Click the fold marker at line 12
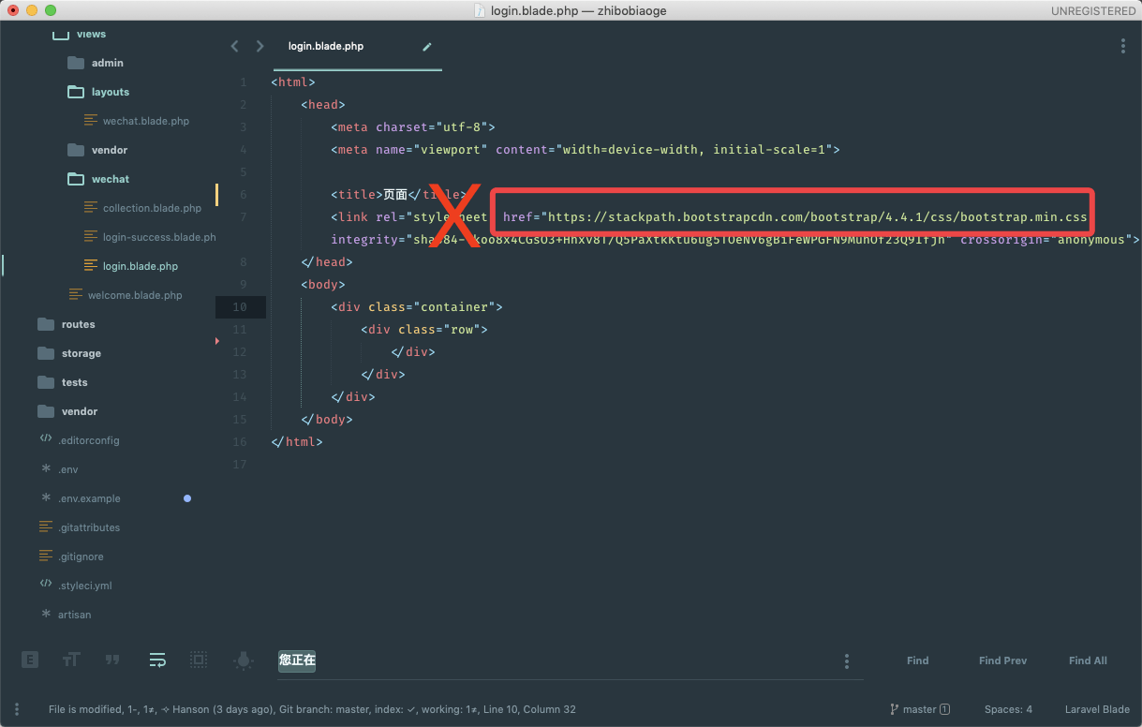The height and width of the screenshot is (727, 1142). pos(217,341)
